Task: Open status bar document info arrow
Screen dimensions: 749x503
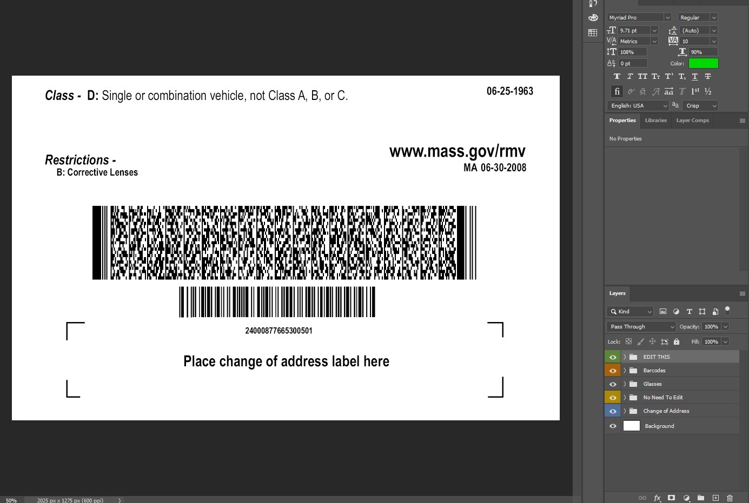Action: [119, 500]
